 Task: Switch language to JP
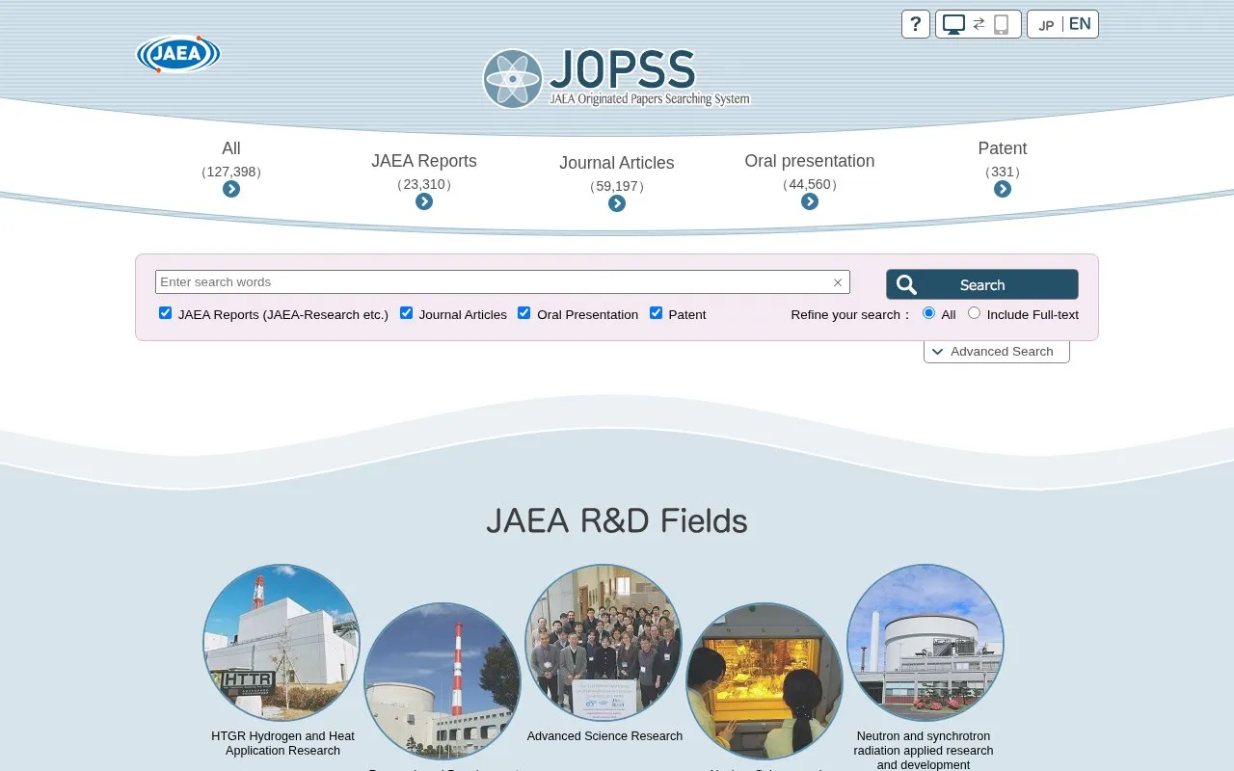click(1046, 25)
